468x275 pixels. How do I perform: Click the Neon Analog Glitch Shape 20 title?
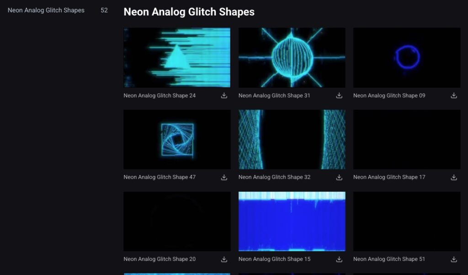click(160, 259)
